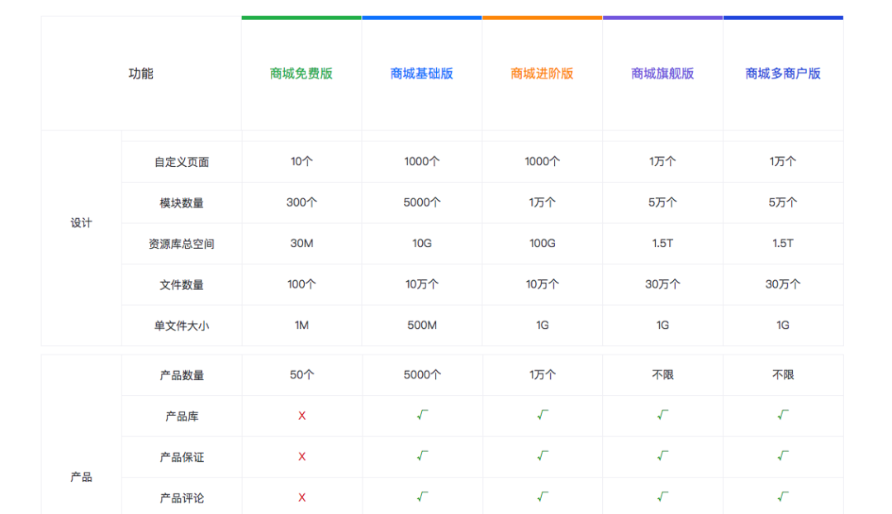The height and width of the screenshot is (514, 892).
Task: Click the 商城多商户版 plan label
Action: point(782,73)
